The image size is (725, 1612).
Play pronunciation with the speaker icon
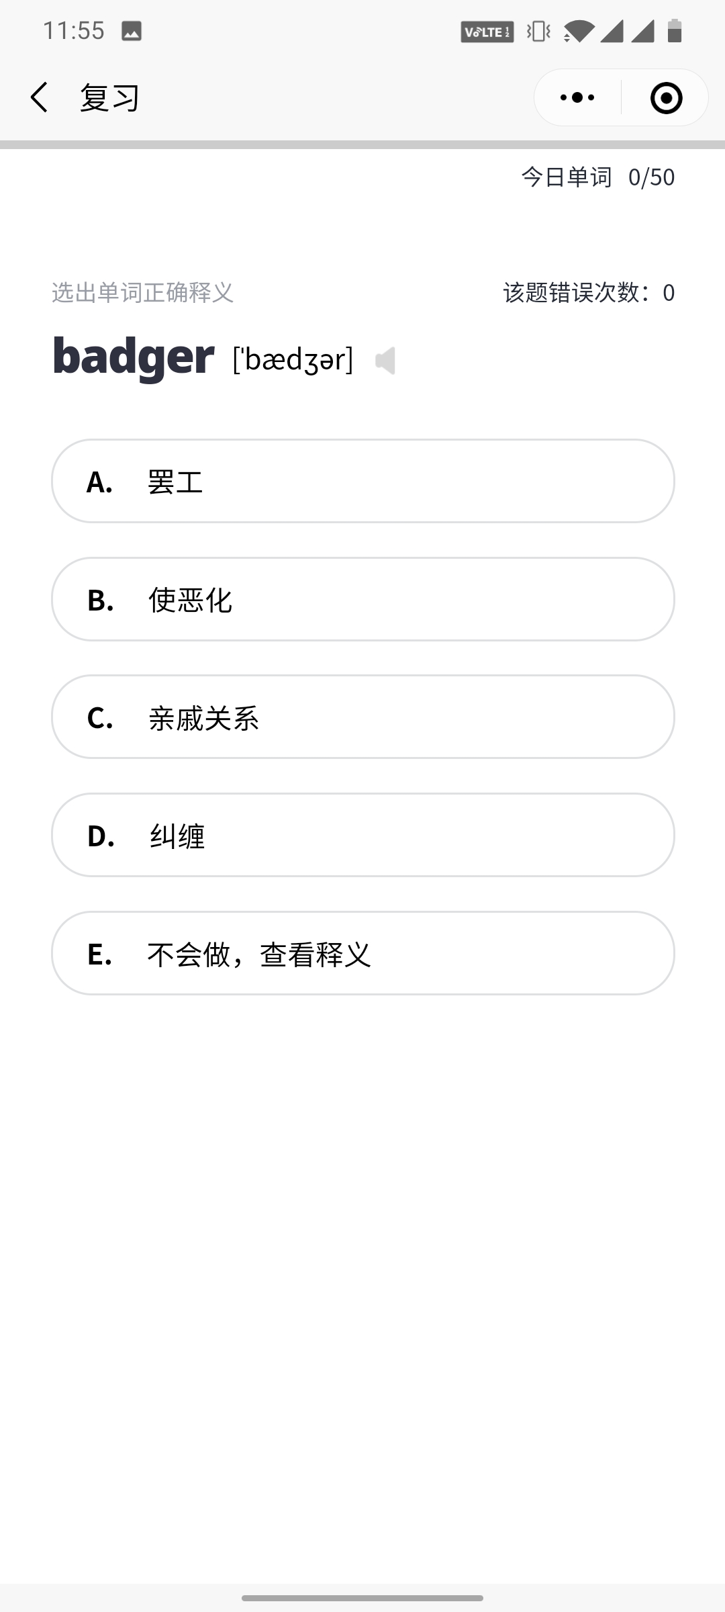click(x=385, y=361)
